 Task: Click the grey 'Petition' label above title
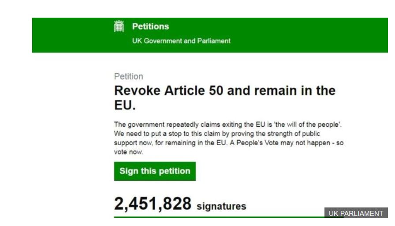click(128, 76)
